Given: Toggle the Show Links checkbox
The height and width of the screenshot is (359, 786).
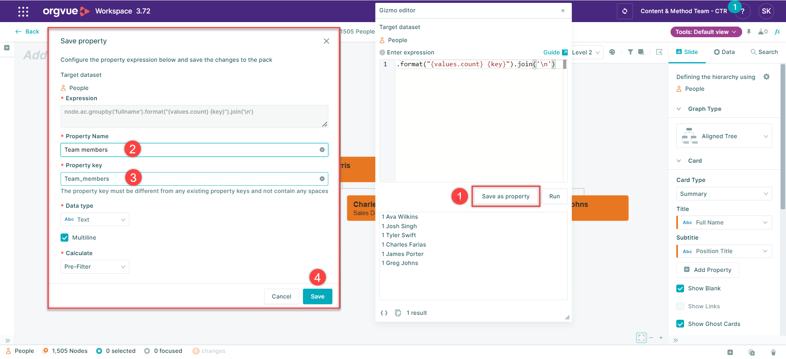Looking at the screenshot, I should pos(680,306).
